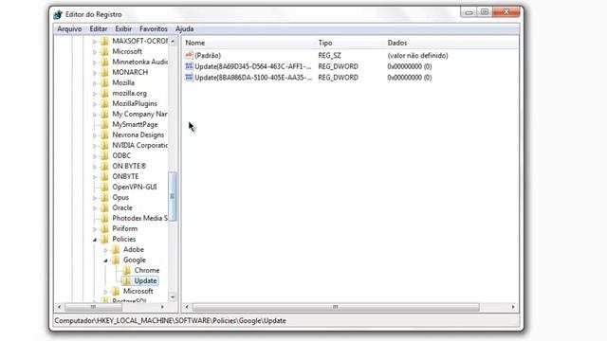
Task: Select the Policies key label
Action: click(124, 240)
